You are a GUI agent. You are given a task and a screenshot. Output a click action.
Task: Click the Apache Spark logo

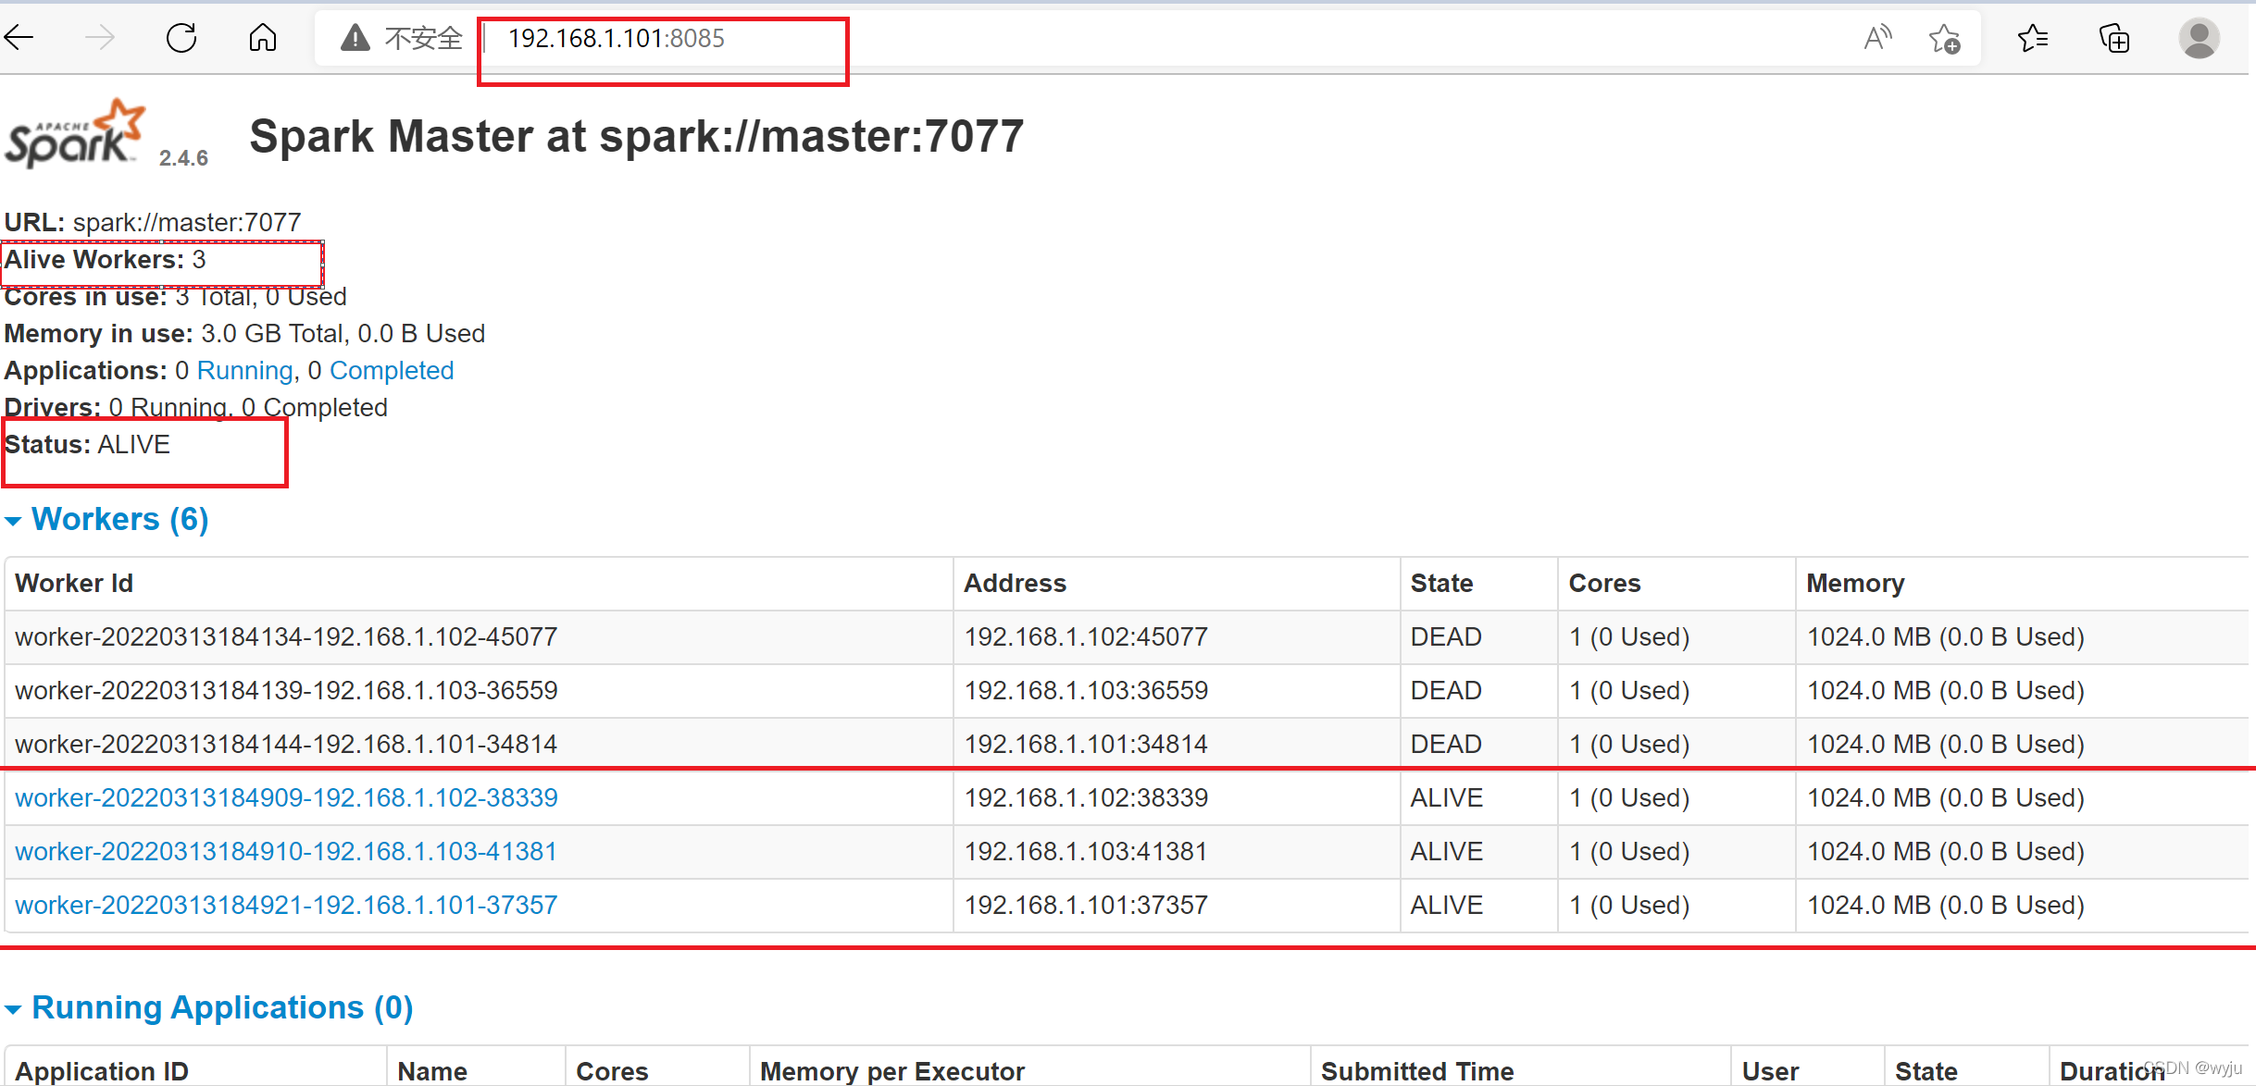pyautogui.click(x=76, y=134)
